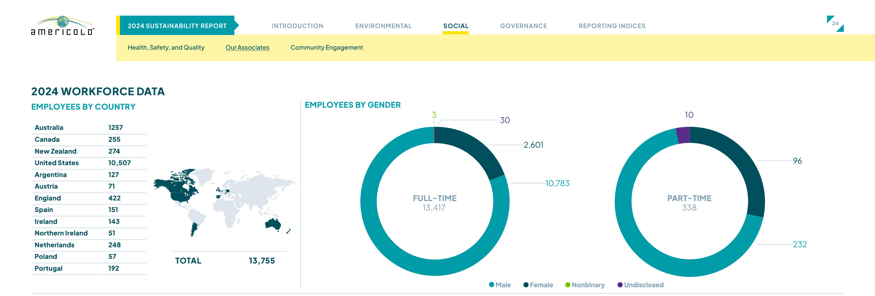This screenshot has height=296, width=875.
Task: Open the Introduction tab
Action: (x=297, y=26)
